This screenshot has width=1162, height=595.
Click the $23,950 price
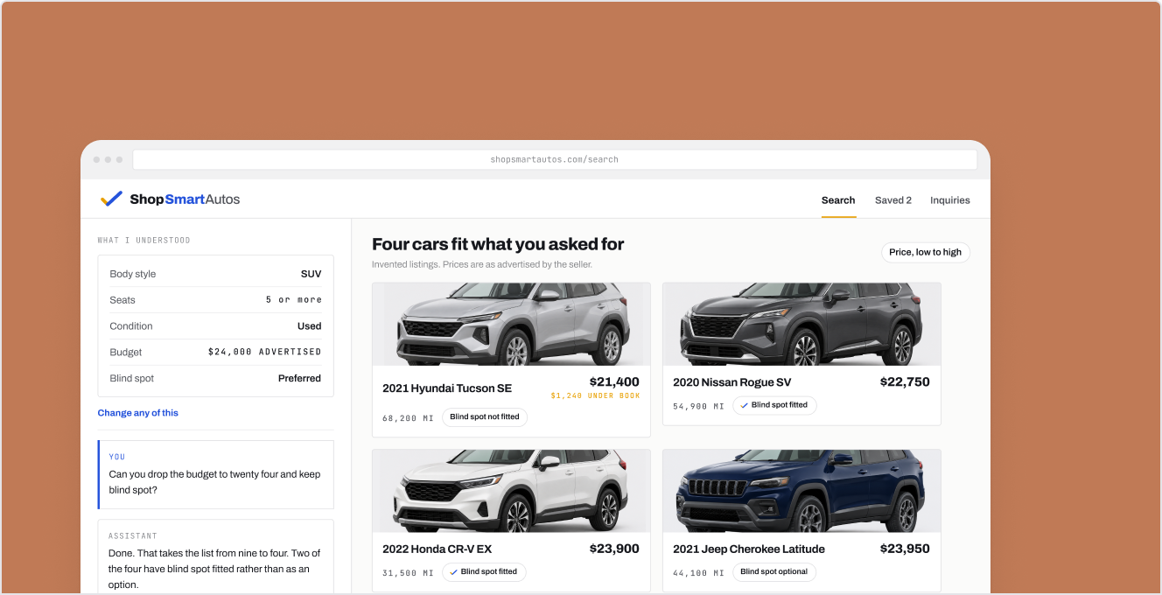coord(905,549)
